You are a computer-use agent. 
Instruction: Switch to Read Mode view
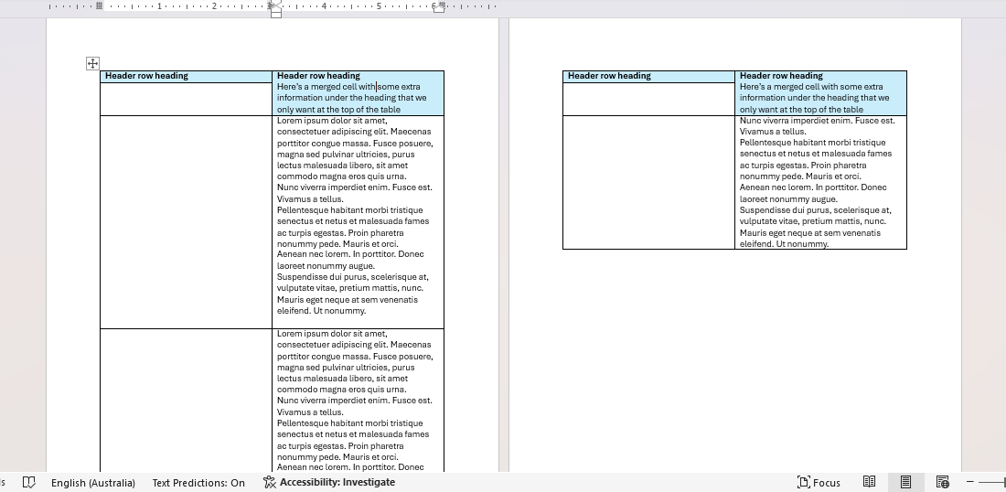tap(870, 482)
